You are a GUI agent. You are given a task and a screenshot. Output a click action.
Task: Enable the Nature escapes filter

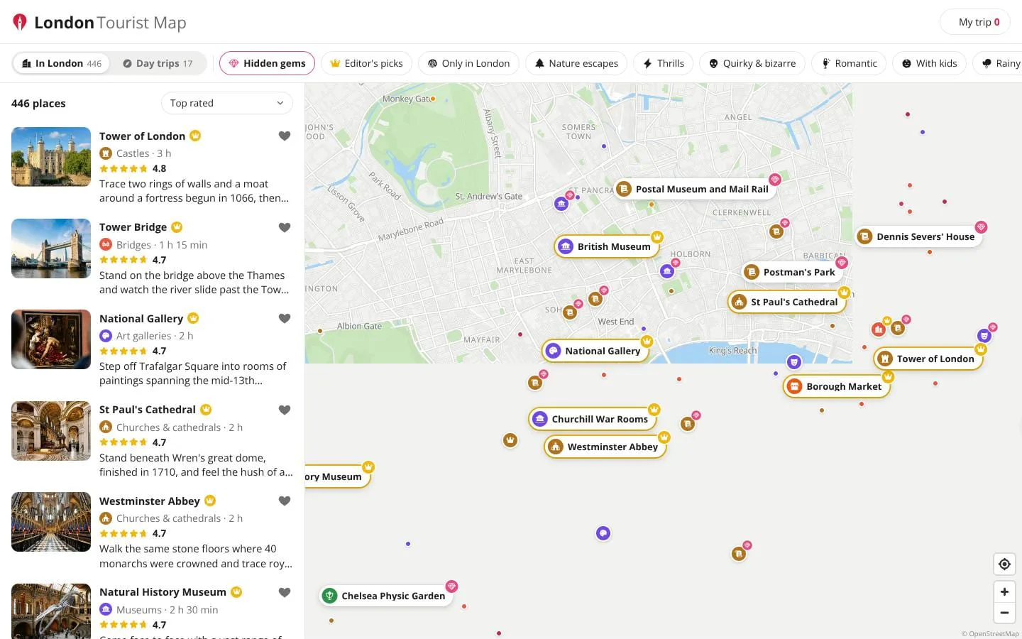(576, 63)
